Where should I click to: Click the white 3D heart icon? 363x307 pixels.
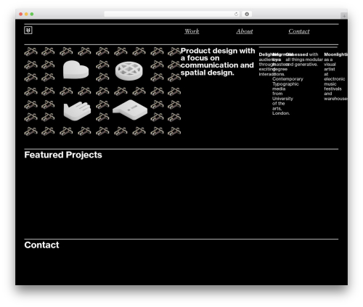76,70
